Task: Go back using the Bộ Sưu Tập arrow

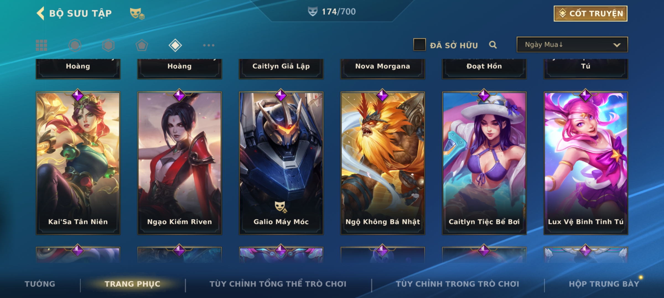Action: click(x=40, y=13)
